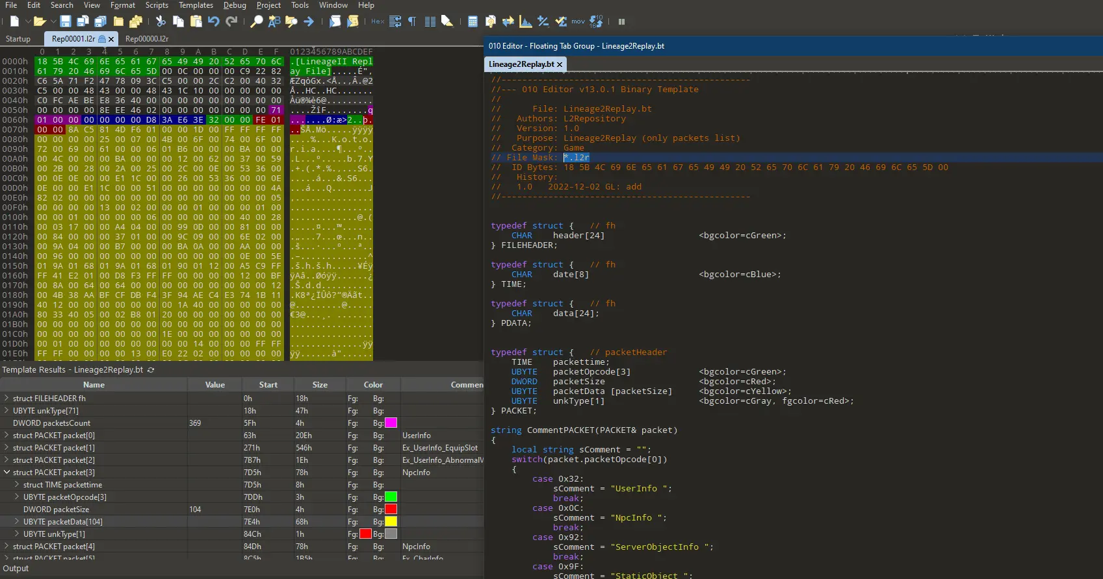
Task: Cut the selection with the scissors icon
Action: coord(161,21)
